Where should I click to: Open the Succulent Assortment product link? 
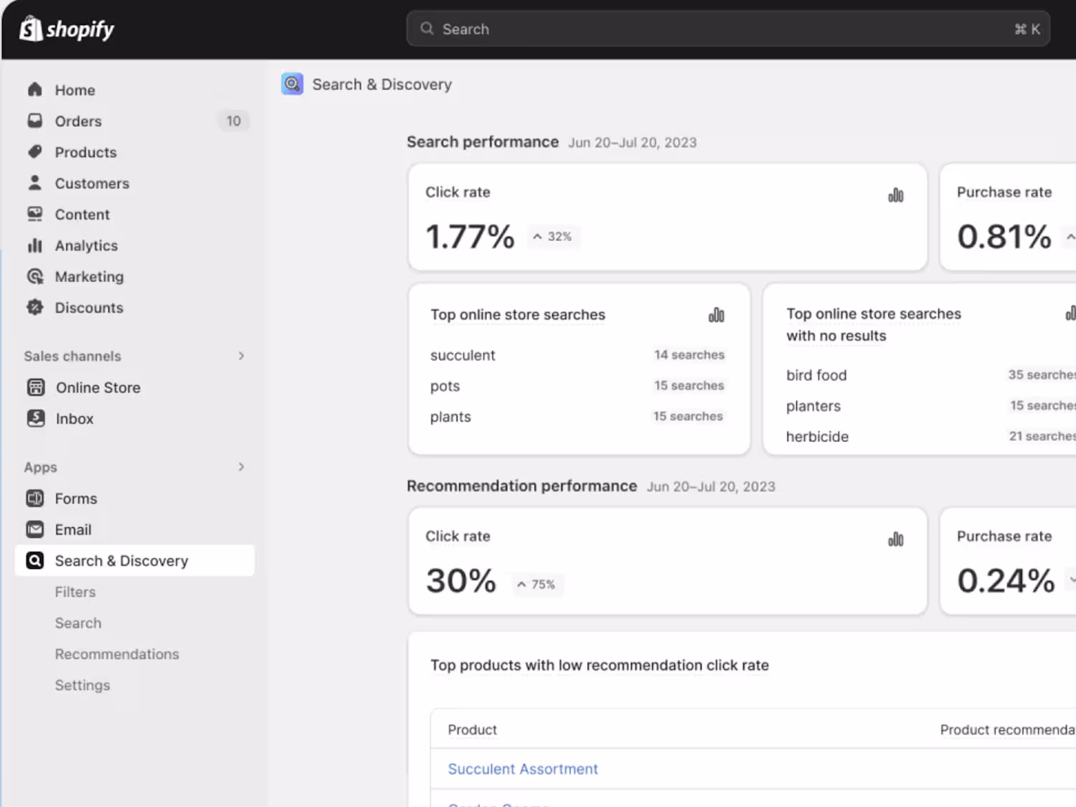point(523,769)
